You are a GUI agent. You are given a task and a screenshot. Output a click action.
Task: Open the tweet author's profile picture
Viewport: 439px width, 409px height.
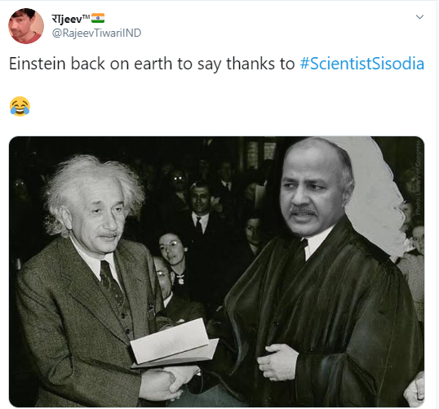tap(26, 26)
